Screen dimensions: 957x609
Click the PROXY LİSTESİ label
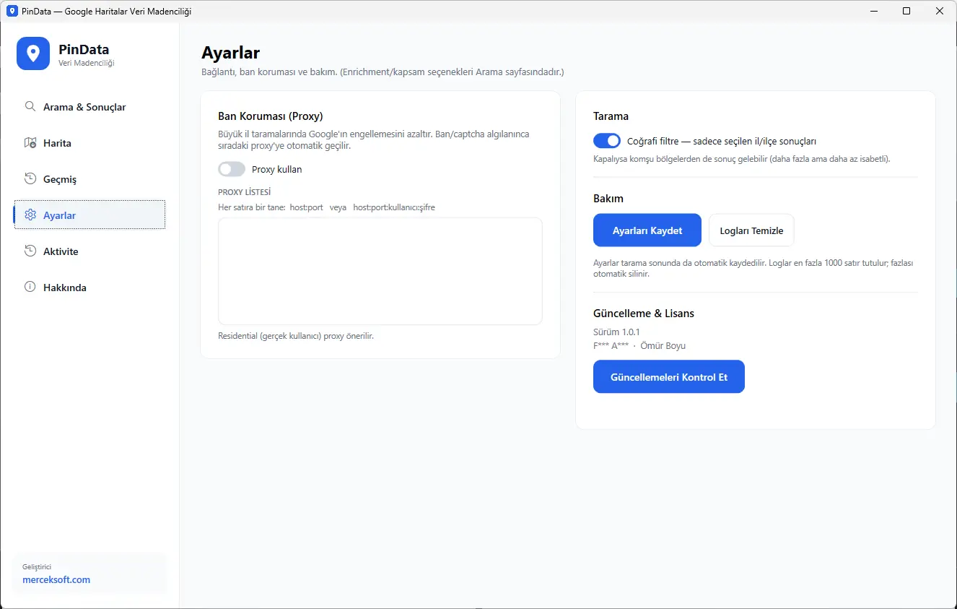(245, 192)
